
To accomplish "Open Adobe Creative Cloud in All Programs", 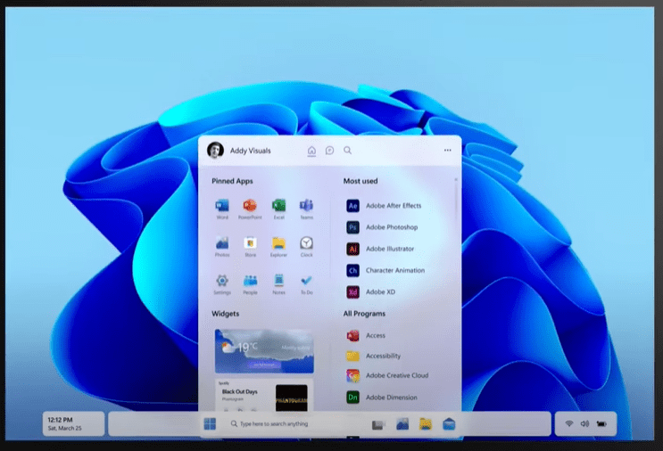I will point(387,375).
